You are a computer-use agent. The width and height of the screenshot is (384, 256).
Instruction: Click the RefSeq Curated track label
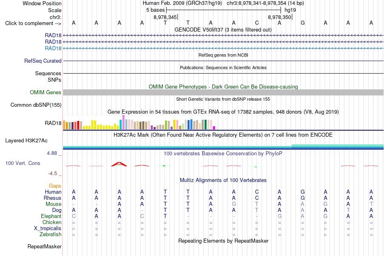point(42,61)
